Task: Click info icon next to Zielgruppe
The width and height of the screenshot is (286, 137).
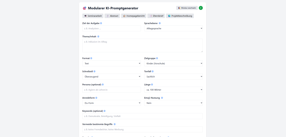Action: point(157,58)
